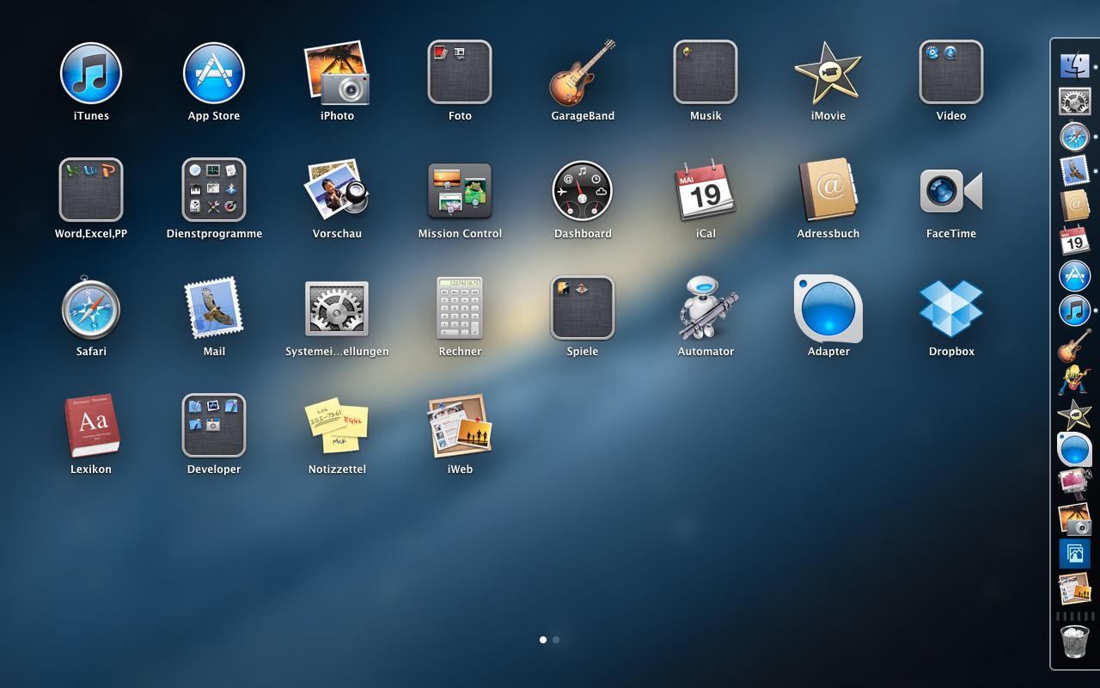The image size is (1100, 688).
Task: Click Finder icon in the Dock
Action: coord(1074,65)
